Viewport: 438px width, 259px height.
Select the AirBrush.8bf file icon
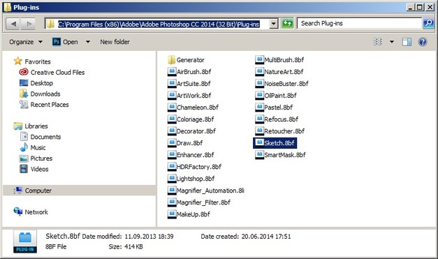[172, 72]
